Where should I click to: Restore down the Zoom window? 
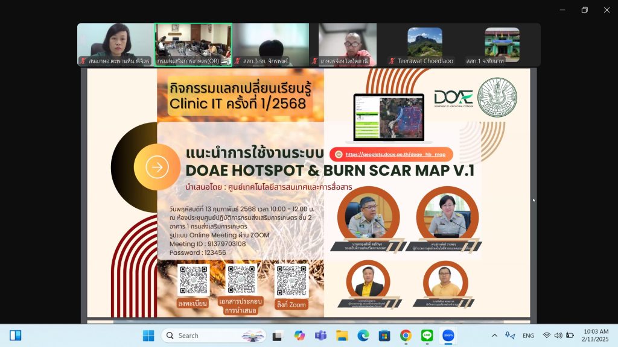point(584,10)
